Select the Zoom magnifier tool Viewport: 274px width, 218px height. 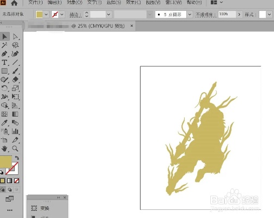(15, 149)
